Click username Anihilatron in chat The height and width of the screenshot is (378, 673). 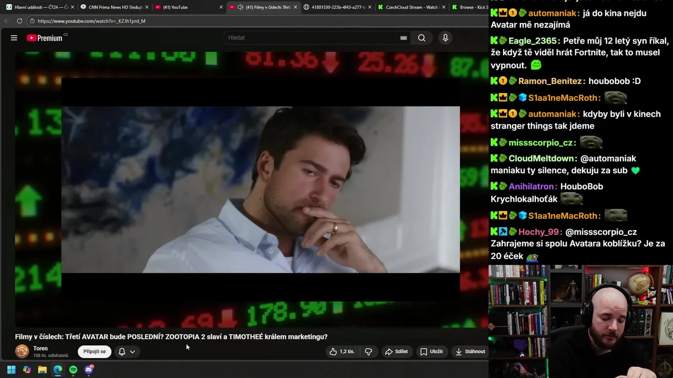532,186
